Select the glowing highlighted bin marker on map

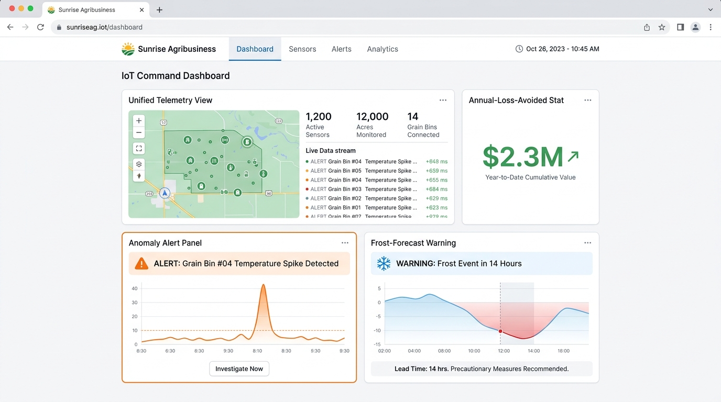tap(247, 142)
